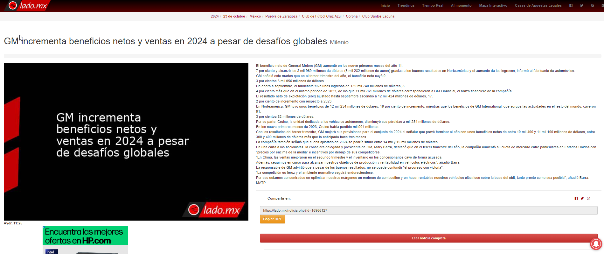
Task: Open Mapa Interactivo from the top menu
Action: coord(493,5)
